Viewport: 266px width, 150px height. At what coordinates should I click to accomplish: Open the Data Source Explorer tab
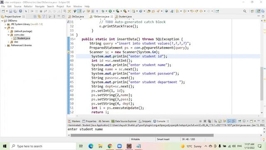pyautogui.click(x=124, y=121)
